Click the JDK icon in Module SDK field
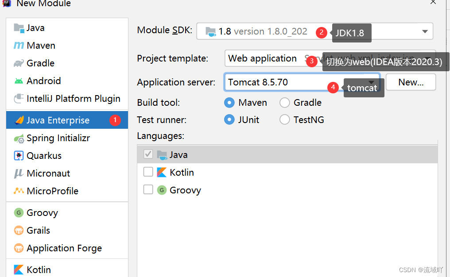 click(211, 31)
